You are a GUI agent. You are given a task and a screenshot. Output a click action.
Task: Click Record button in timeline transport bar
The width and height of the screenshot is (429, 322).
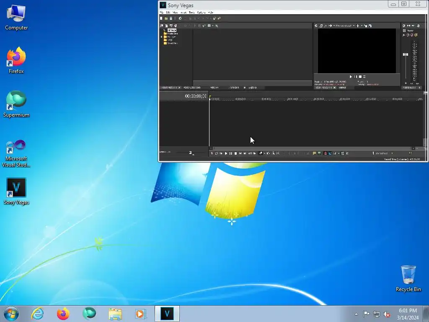pos(212,153)
